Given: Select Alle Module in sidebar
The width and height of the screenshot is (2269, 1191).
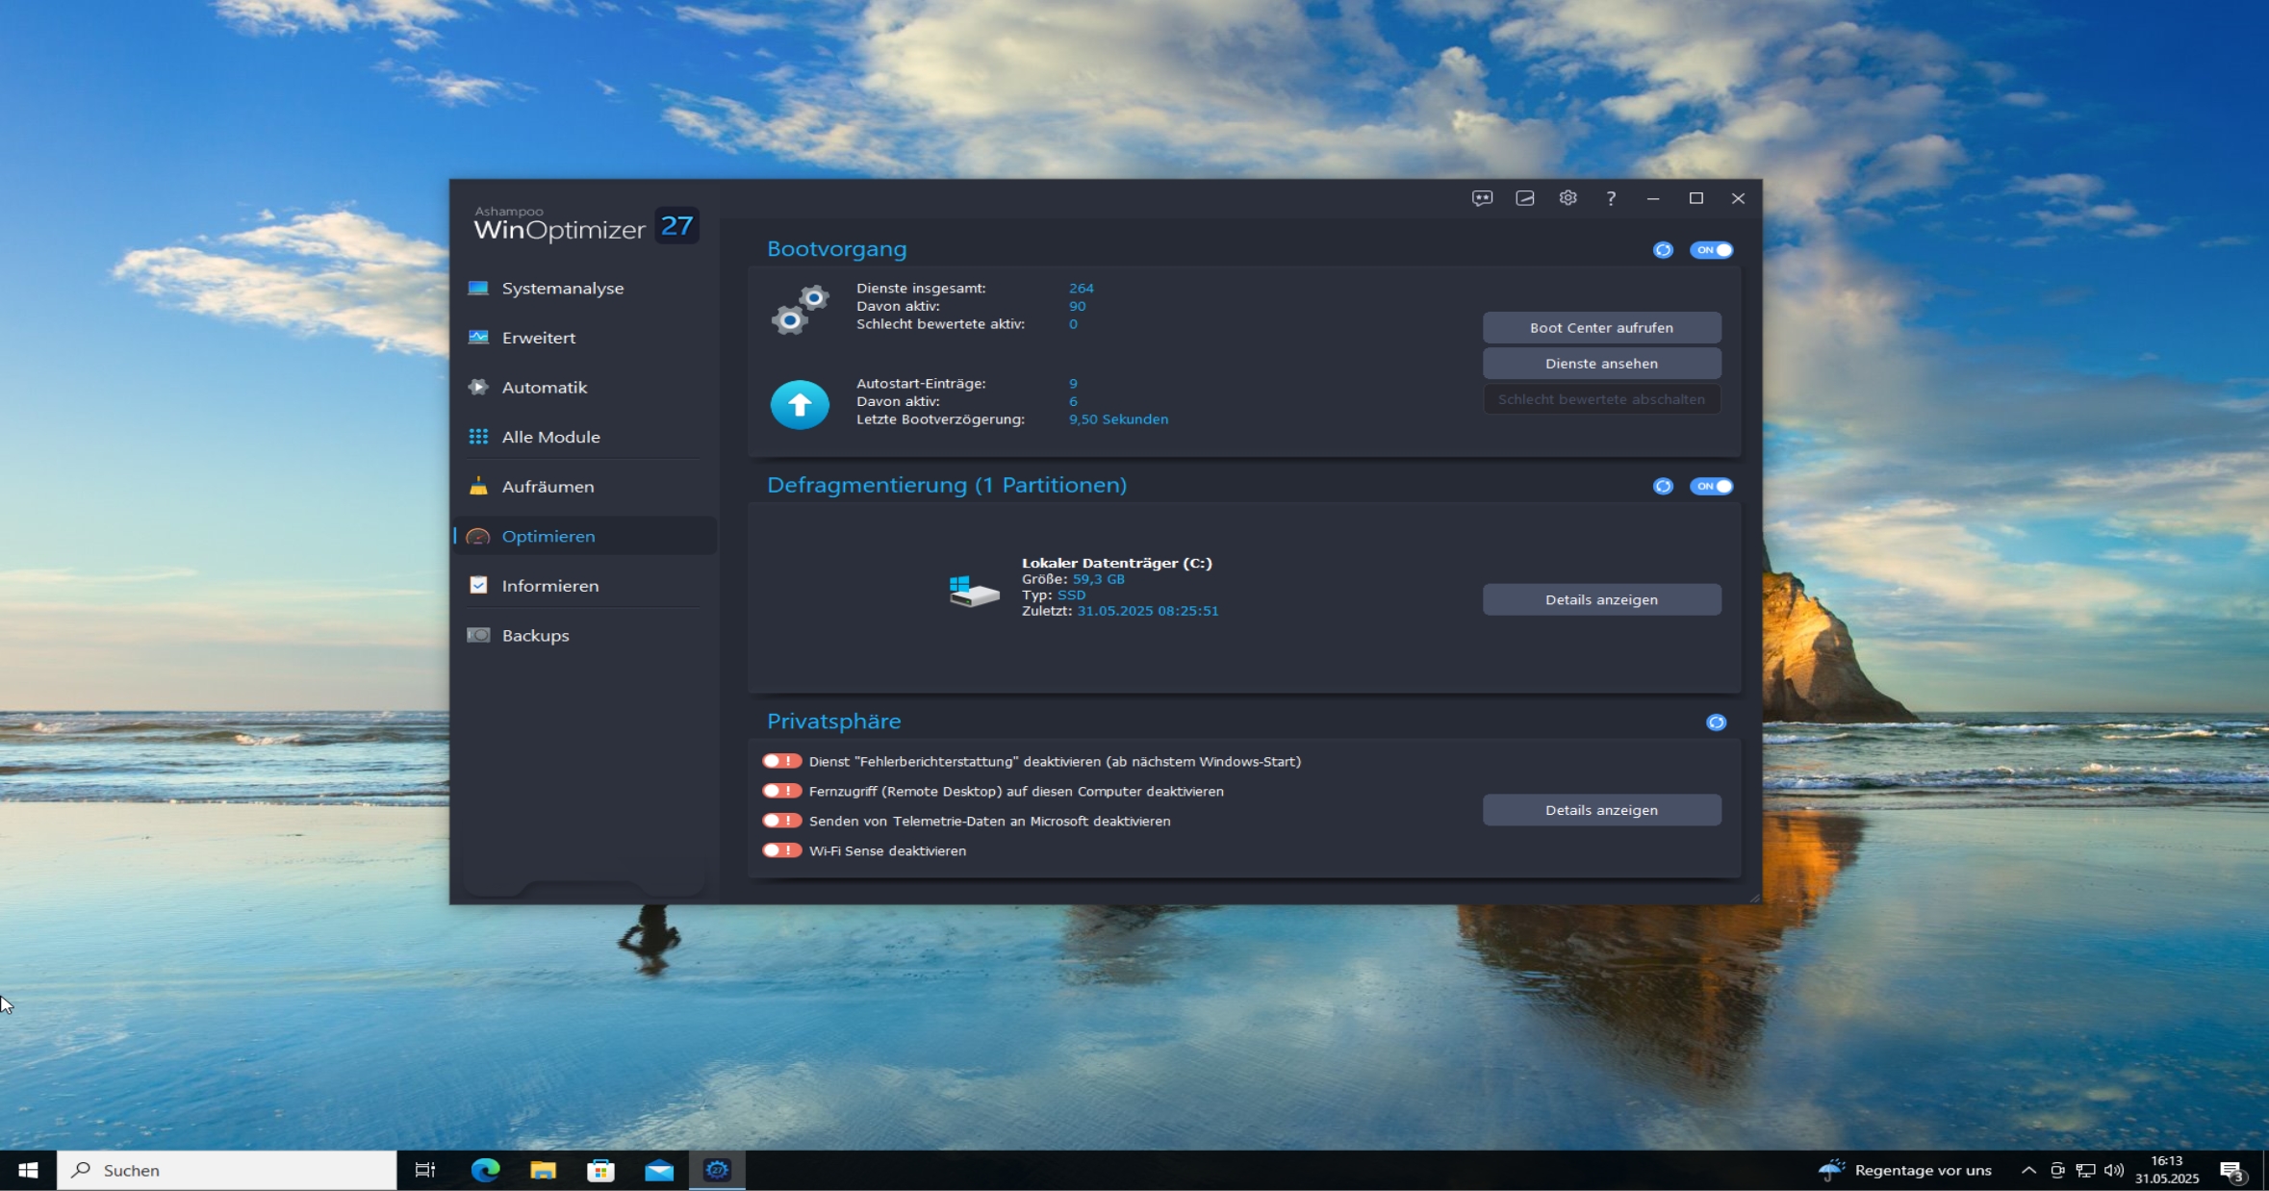Looking at the screenshot, I should point(550,437).
